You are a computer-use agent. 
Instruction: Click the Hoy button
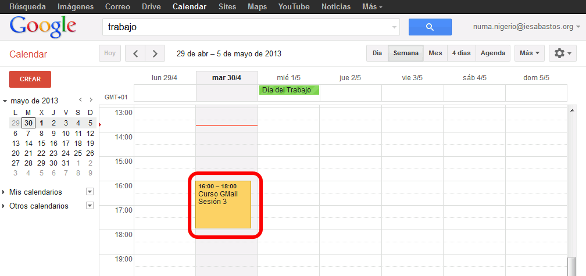click(x=110, y=53)
